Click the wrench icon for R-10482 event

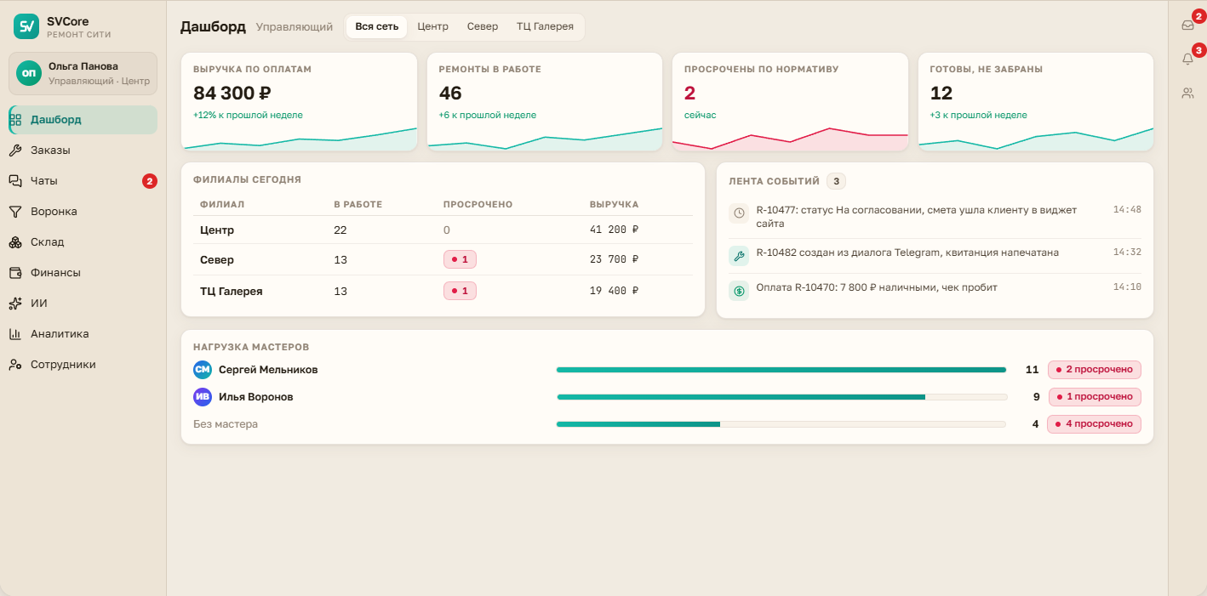pos(739,256)
